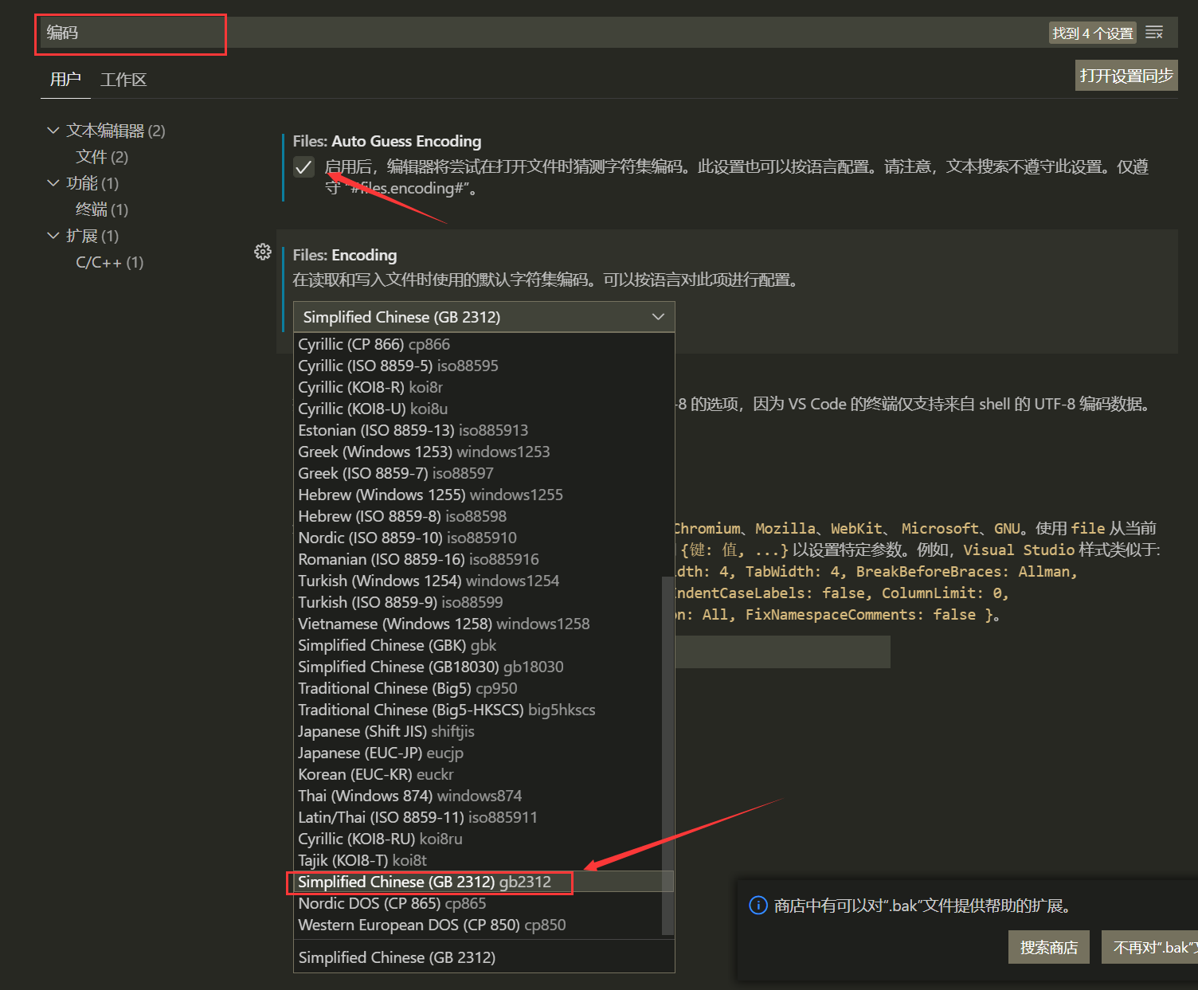This screenshot has height=990, width=1198.
Task: Switch to the 用户 tab
Action: [x=65, y=79]
